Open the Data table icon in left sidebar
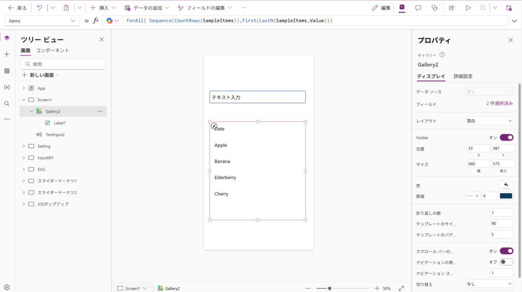522x292 pixels. (7, 71)
